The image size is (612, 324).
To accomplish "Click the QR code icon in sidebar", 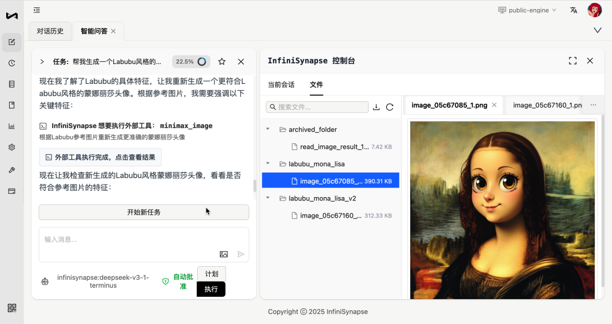I will 12,308.
